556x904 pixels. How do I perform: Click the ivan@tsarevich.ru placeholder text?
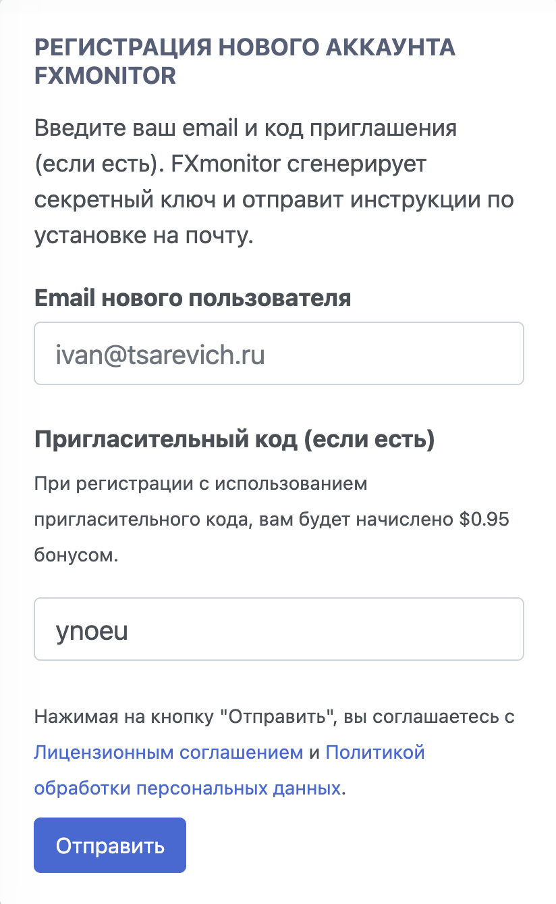(x=161, y=354)
